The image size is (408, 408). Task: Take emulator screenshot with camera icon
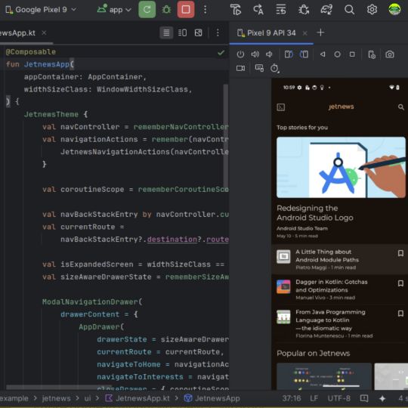[390, 54]
